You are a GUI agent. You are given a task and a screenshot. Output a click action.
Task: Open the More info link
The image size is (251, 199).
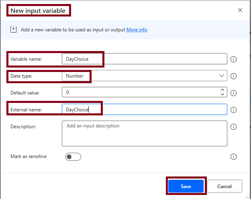pos(137,30)
